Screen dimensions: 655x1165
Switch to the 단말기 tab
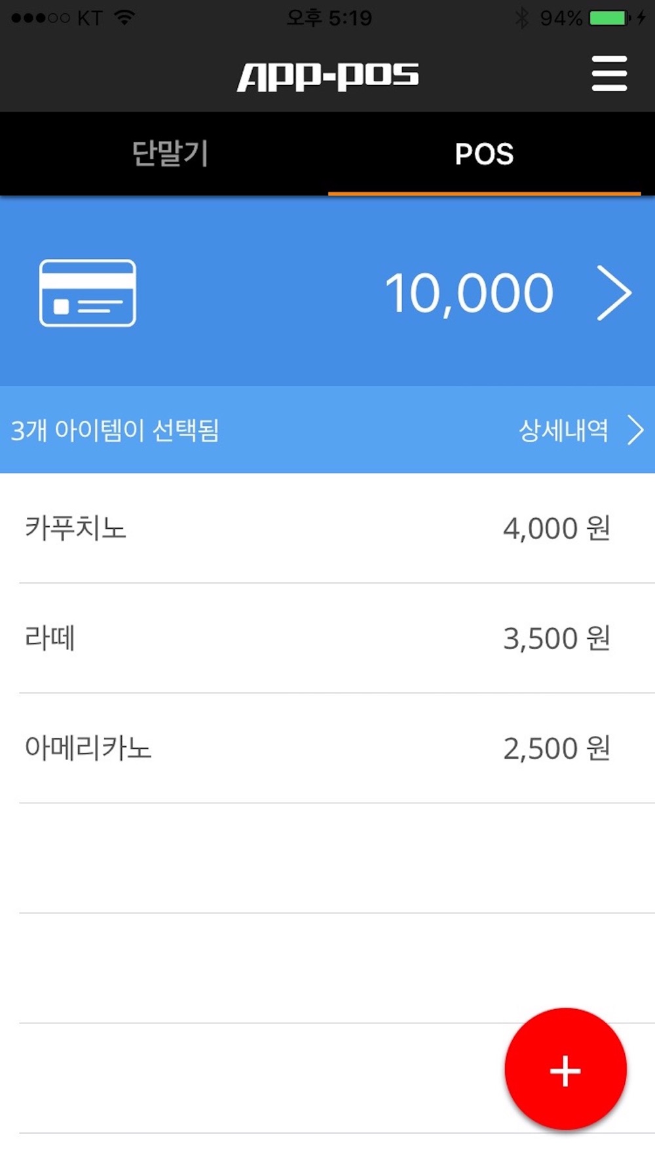point(170,154)
